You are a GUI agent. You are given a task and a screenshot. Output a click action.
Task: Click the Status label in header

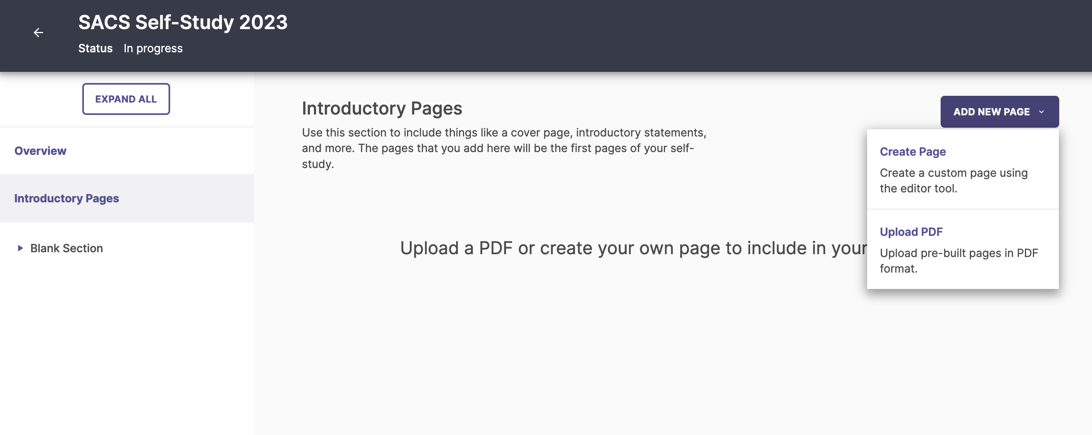tap(95, 48)
